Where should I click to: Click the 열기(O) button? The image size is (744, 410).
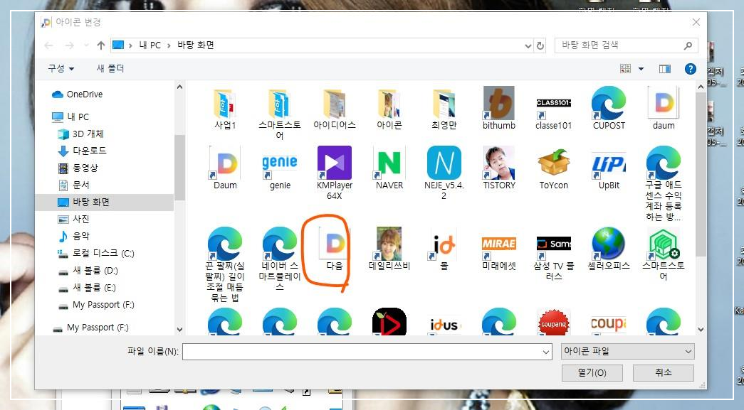click(x=592, y=372)
